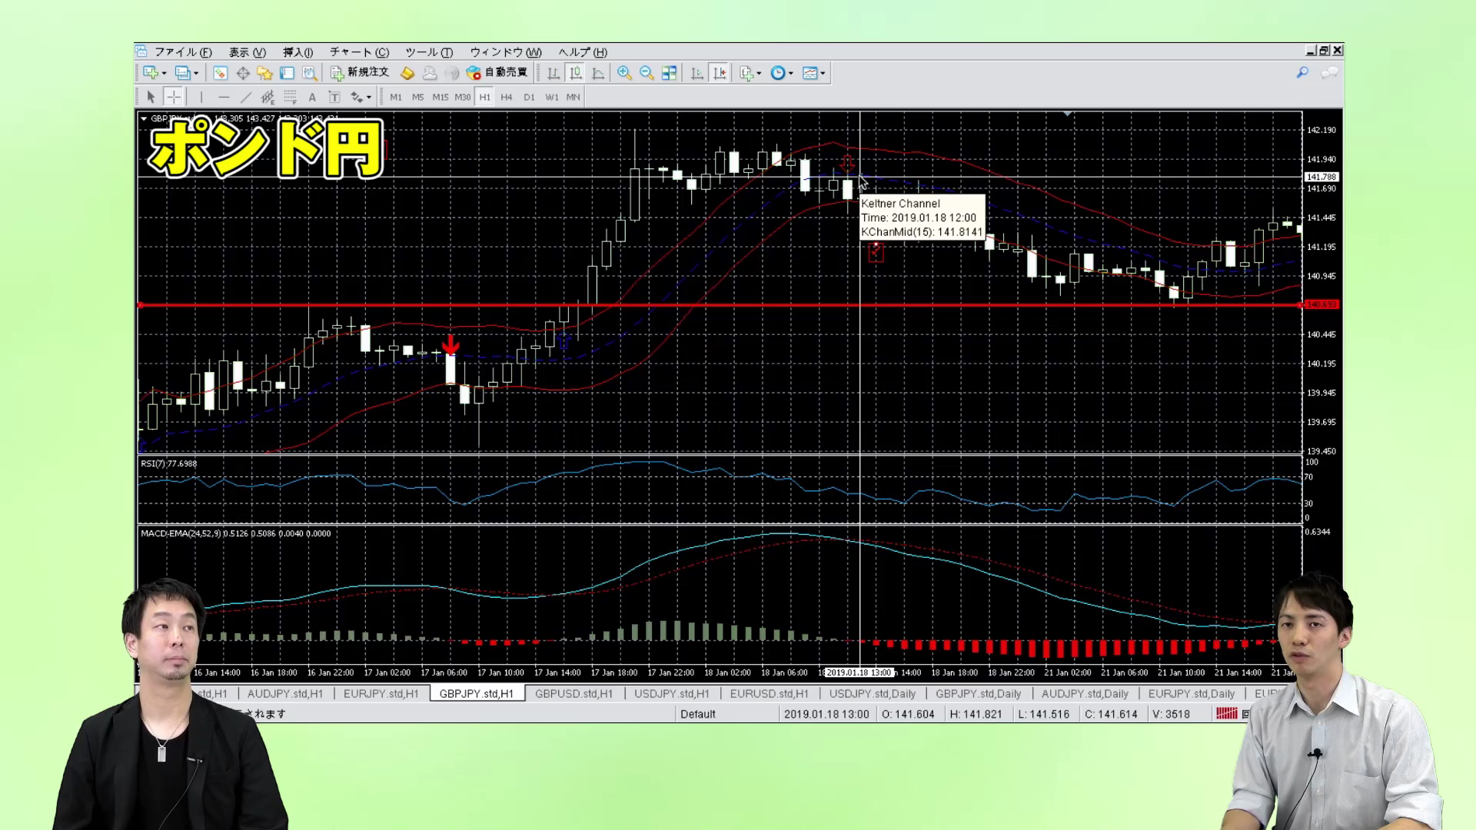The width and height of the screenshot is (1476, 830).
Task: Expand the indicators list dropdown arrow
Action: [759, 74]
